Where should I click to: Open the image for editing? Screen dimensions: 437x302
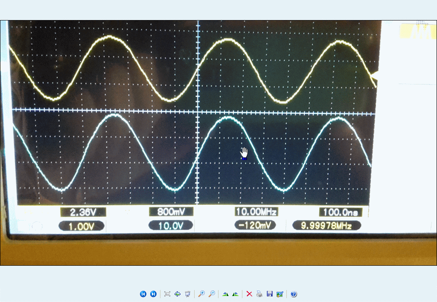tap(280, 294)
